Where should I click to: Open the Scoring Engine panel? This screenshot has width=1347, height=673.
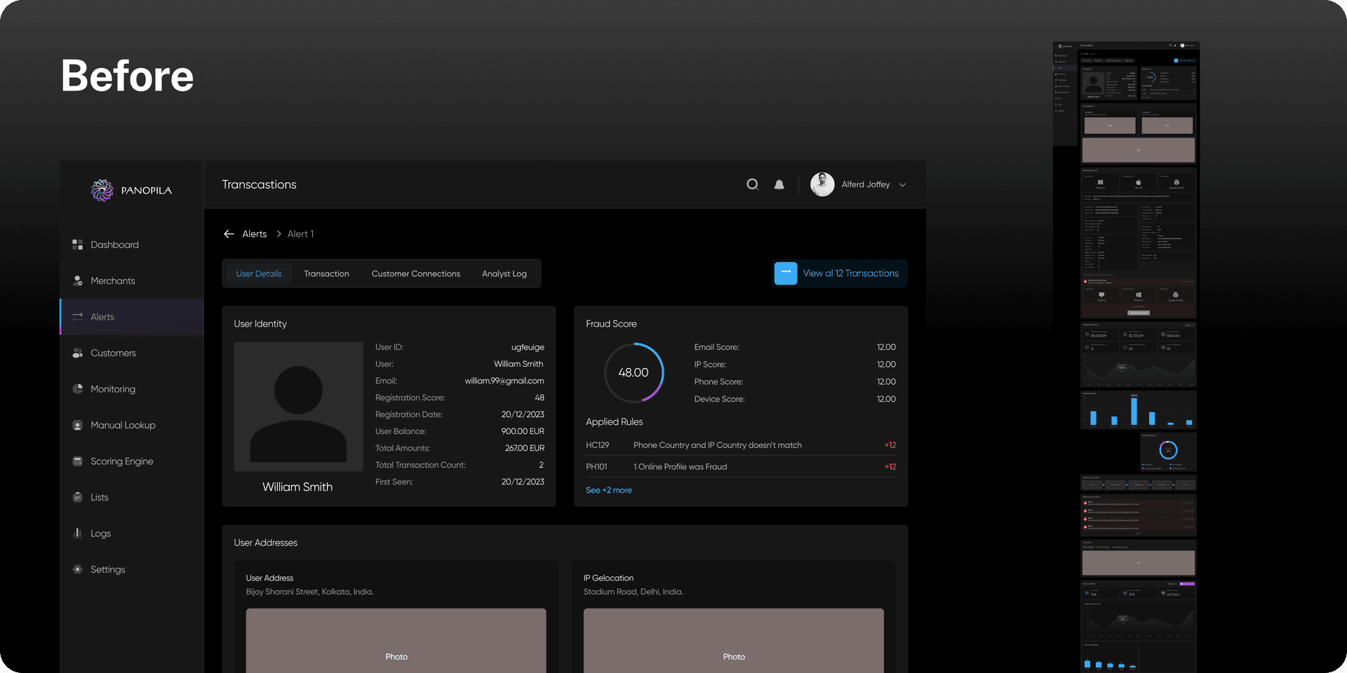click(x=121, y=461)
